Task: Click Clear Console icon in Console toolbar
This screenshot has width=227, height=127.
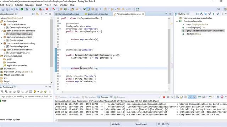Action: 178,97
